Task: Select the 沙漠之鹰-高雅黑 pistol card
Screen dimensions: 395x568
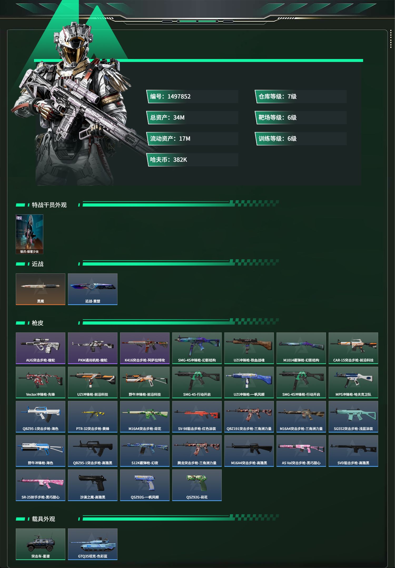Action: (x=93, y=485)
